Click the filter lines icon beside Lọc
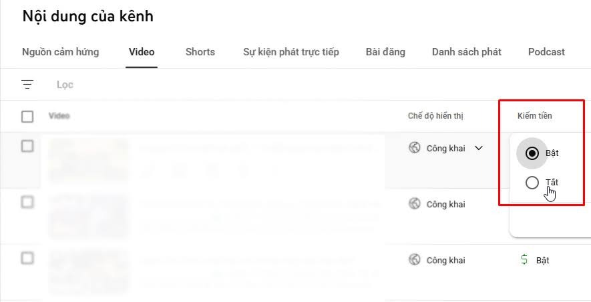This screenshot has height=302, width=591. (27, 85)
